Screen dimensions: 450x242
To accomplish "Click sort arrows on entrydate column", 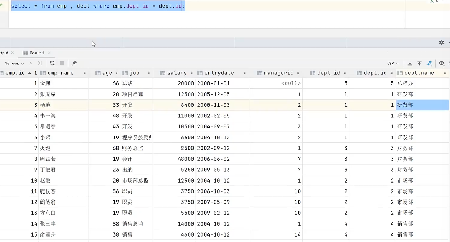I will pos(245,73).
